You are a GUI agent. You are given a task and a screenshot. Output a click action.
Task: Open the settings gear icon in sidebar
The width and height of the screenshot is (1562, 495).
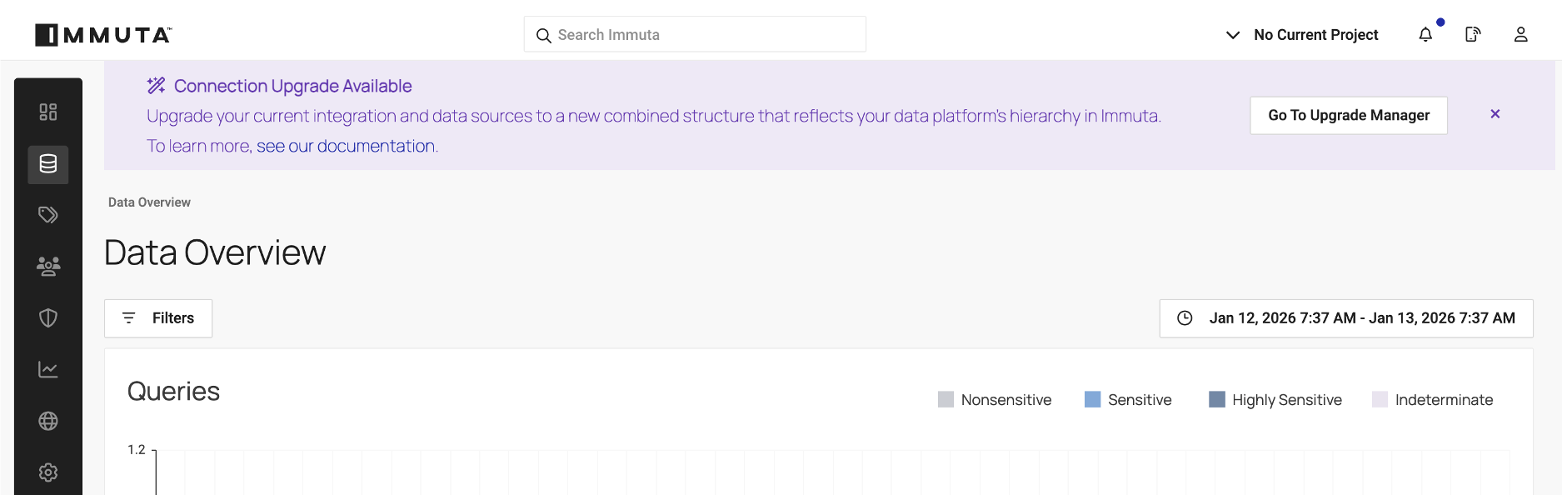click(x=48, y=472)
